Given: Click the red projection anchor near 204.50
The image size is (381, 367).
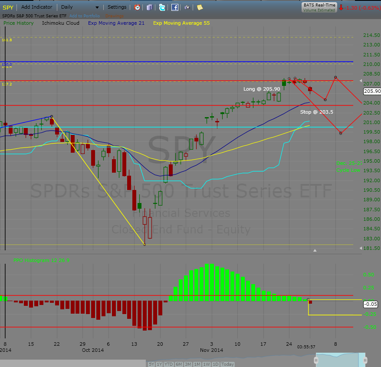Looking at the screenshot, I should (x=325, y=100).
